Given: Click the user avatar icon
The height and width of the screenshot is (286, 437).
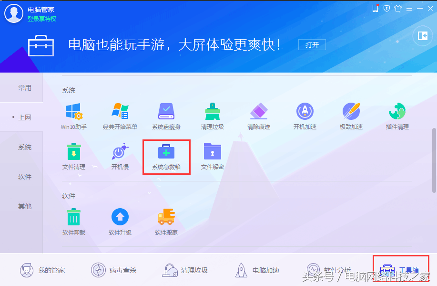Looking at the screenshot, I should pos(14,14).
